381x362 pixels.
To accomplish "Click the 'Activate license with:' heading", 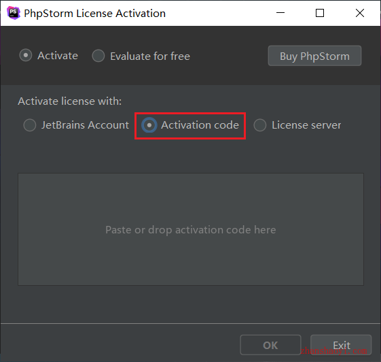I will [x=70, y=101].
